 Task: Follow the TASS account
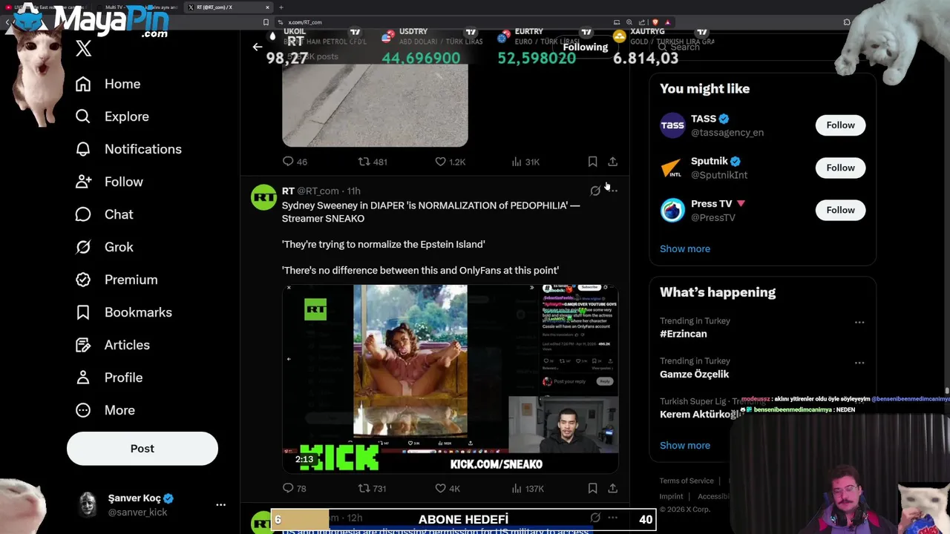[840, 125]
